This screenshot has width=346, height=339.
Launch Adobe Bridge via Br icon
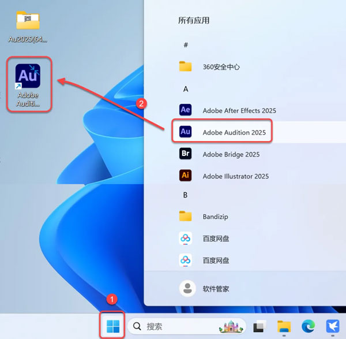click(x=185, y=154)
